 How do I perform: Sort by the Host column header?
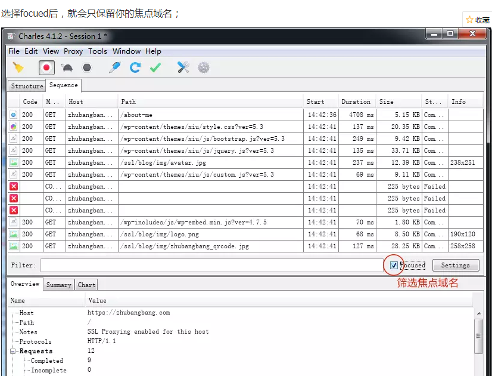point(92,101)
